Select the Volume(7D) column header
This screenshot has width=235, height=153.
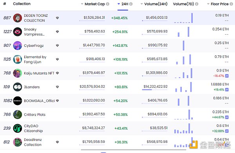tap(183, 4)
